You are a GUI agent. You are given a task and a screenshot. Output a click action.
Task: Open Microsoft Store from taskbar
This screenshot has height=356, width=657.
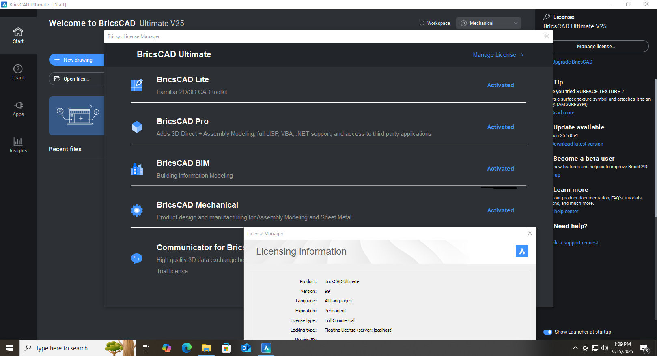[226, 348]
